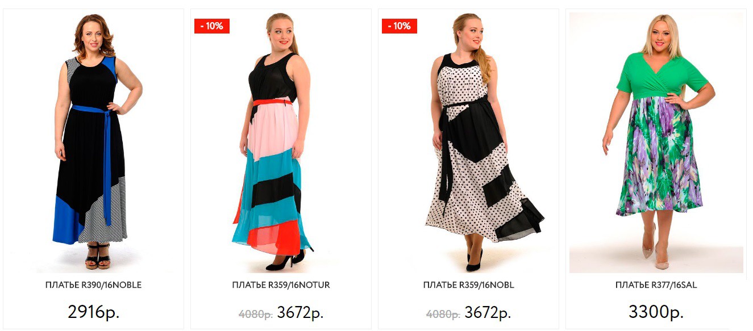753x331 pixels.
Task: Click the 3672р. price under R359/16NOBL
Action: [x=488, y=313]
